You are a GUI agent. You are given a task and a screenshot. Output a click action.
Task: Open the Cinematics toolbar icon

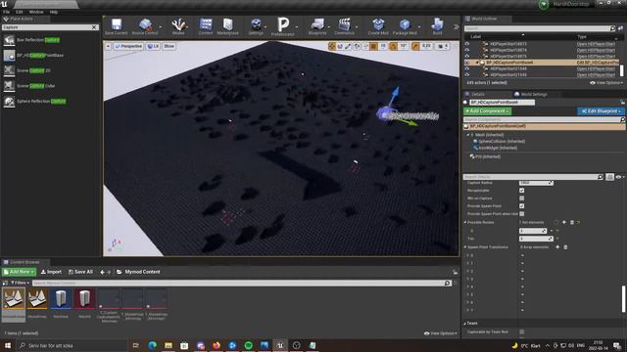(344, 26)
